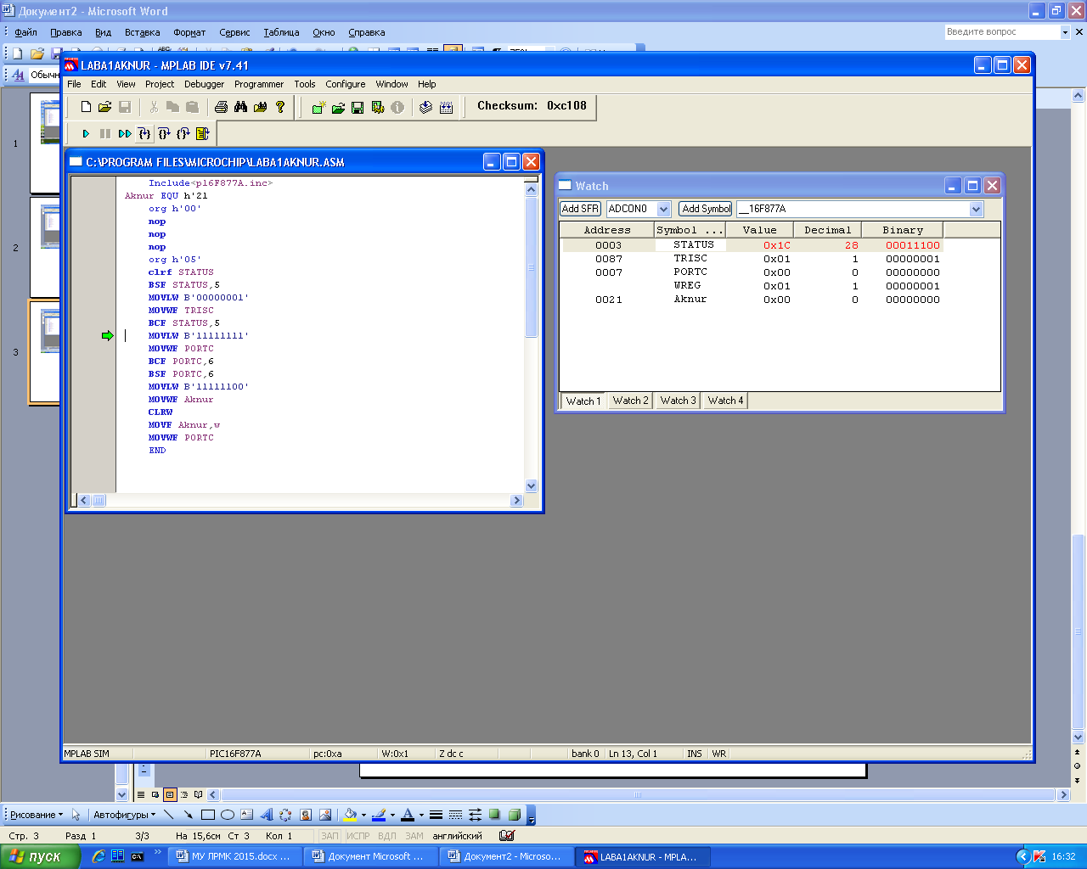Click the Make project icon
The height and width of the screenshot is (869, 1087).
[x=426, y=108]
